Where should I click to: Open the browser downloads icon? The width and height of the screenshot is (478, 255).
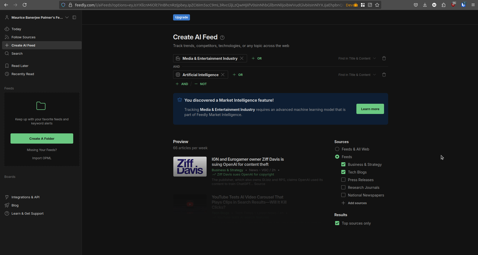click(x=425, y=5)
